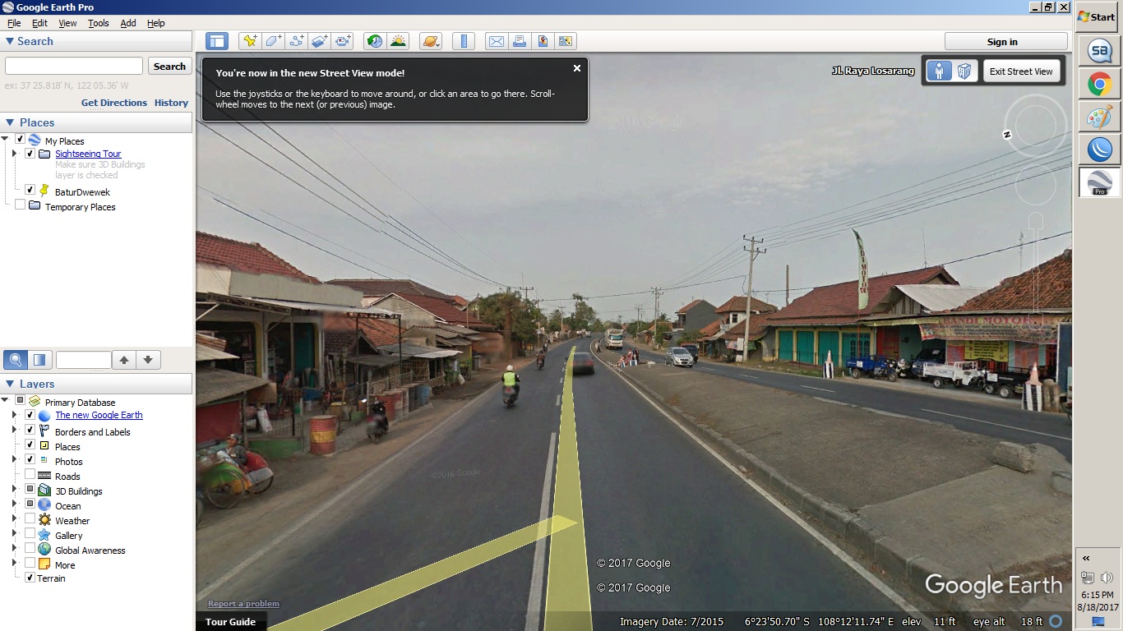Click the Google Earth Pro taskbar icon
Image resolution: width=1123 pixels, height=631 pixels.
pyautogui.click(x=1099, y=182)
